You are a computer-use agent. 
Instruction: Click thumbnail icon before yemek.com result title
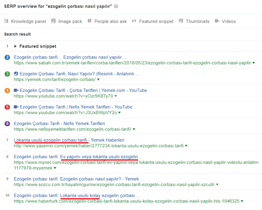point(16,74)
